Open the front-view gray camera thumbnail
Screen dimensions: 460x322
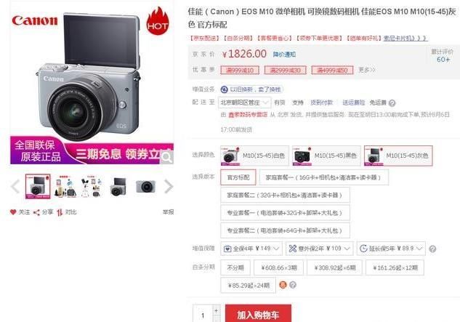pos(146,186)
